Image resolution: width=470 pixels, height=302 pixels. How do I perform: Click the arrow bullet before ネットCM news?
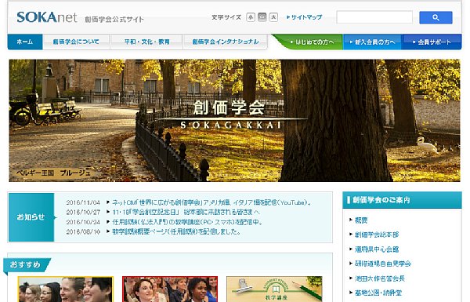(x=108, y=202)
